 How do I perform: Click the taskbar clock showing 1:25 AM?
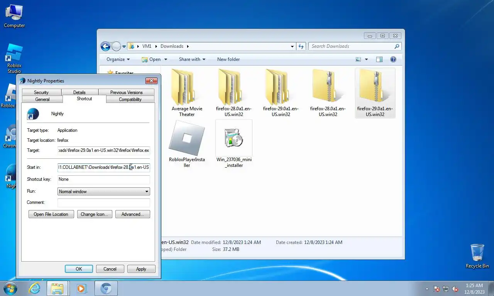point(474,289)
